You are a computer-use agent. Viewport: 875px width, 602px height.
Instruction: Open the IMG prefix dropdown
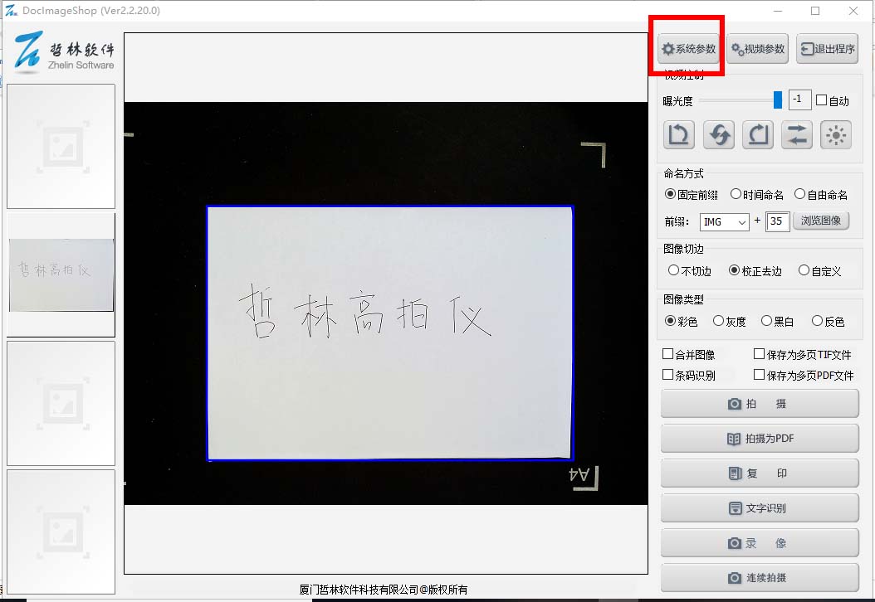(725, 221)
